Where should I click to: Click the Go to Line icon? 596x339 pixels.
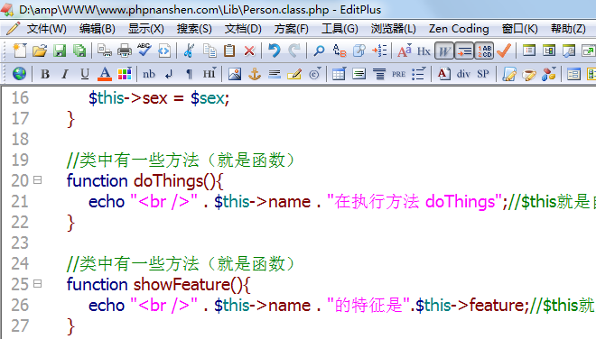tap(379, 50)
